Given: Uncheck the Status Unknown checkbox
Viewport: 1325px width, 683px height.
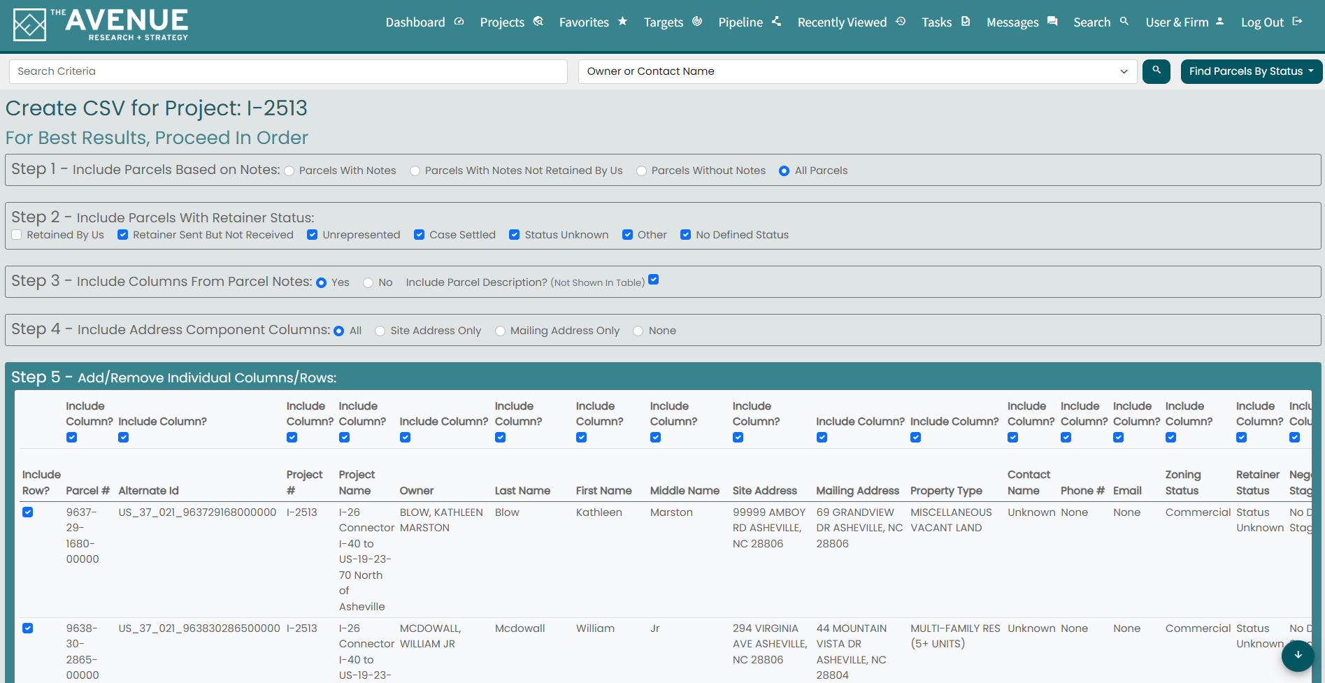Looking at the screenshot, I should 515,235.
